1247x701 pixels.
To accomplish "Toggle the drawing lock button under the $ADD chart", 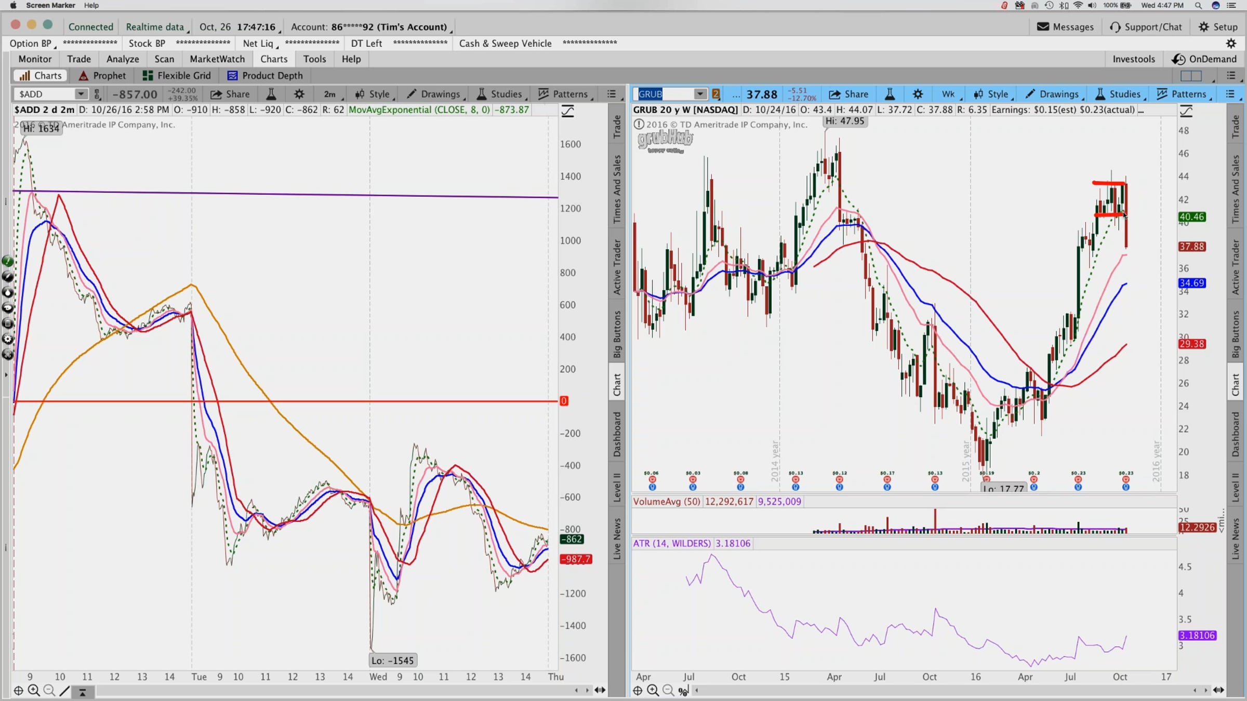I will [x=82, y=691].
